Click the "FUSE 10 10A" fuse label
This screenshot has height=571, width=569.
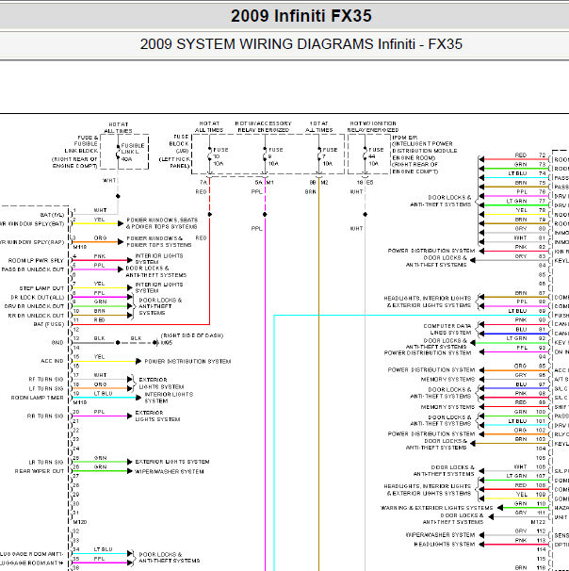(x=219, y=156)
